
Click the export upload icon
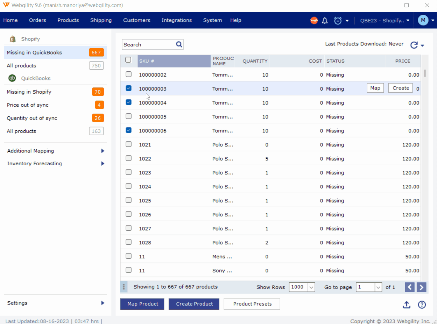[406, 304]
